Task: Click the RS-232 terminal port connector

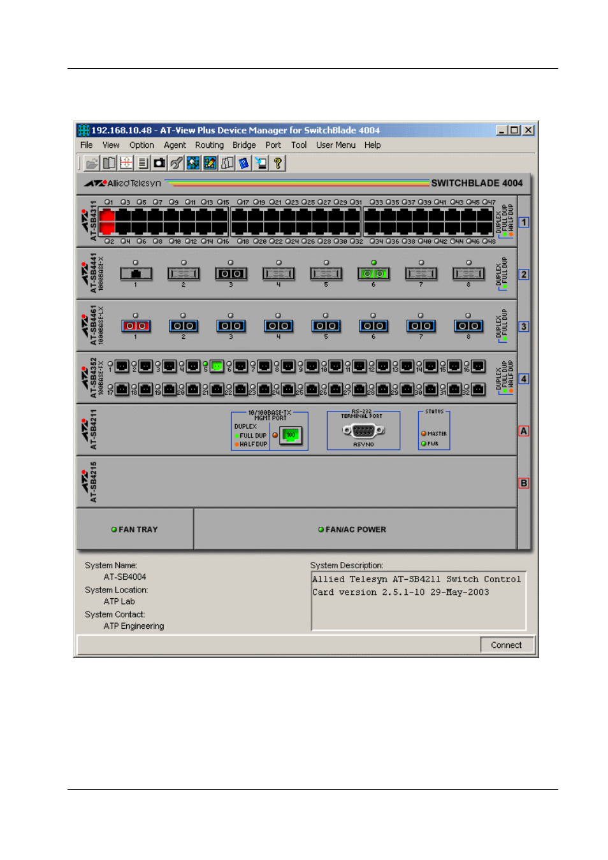Action: tap(363, 431)
